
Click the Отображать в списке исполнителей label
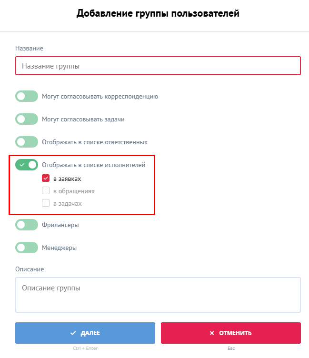93,165
